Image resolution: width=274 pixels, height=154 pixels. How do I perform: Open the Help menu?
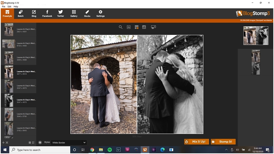click(x=16, y=6)
